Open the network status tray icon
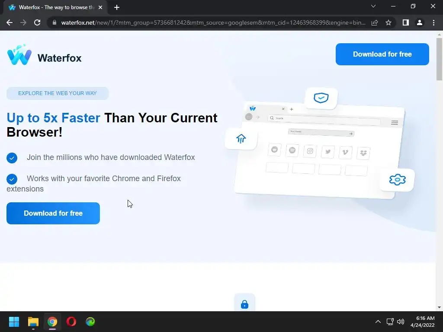 click(390, 322)
